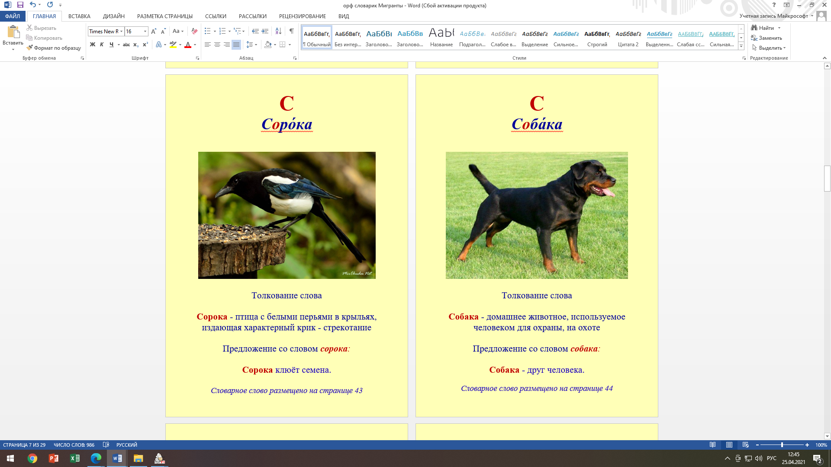The height and width of the screenshot is (467, 831).
Task: Click the Sort A-Z paragraph icon
Action: coord(278,31)
